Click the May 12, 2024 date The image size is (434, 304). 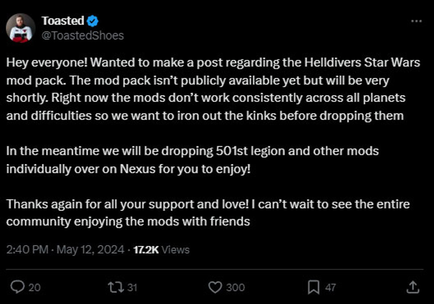click(x=90, y=250)
